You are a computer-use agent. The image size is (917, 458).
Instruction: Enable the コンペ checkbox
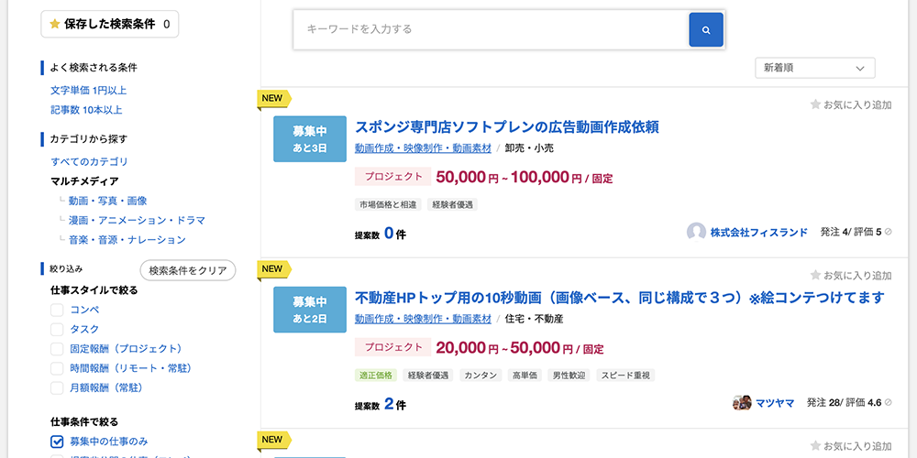[57, 310]
